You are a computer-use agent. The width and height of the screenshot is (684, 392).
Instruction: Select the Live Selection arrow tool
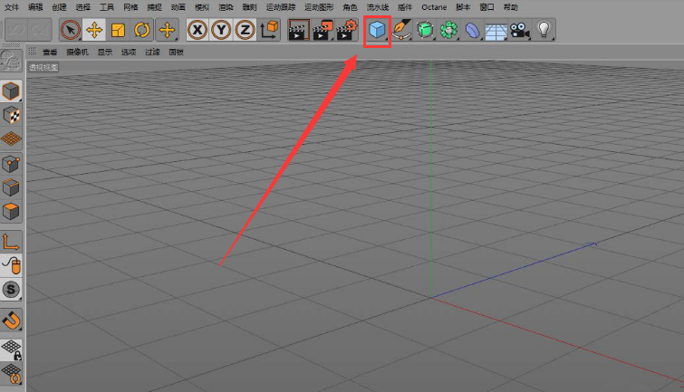pyautogui.click(x=71, y=30)
